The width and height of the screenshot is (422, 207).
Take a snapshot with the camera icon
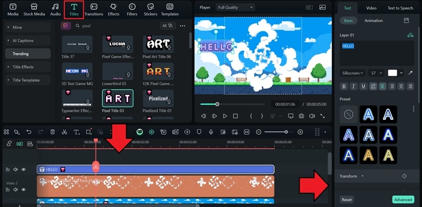point(301,116)
